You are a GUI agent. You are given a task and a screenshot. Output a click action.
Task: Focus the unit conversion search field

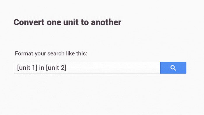click(x=87, y=68)
